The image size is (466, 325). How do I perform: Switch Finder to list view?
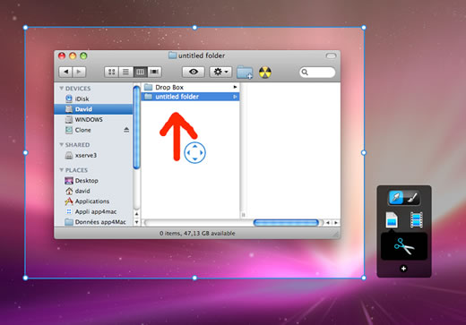tap(125, 72)
